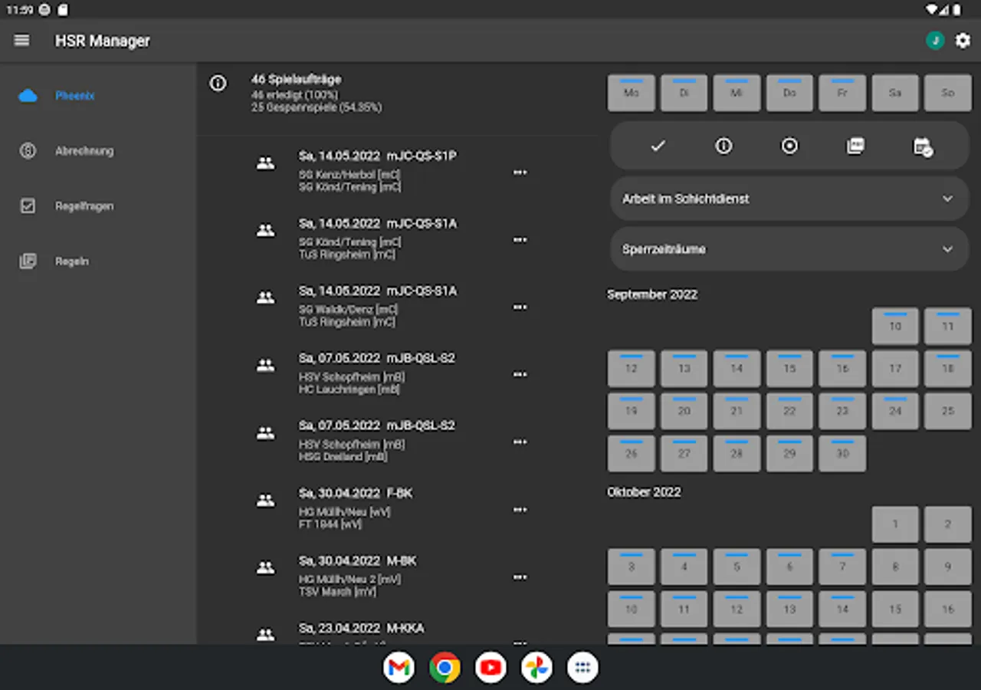
Task: Expand the Sperrzeiträume section
Action: click(x=789, y=249)
